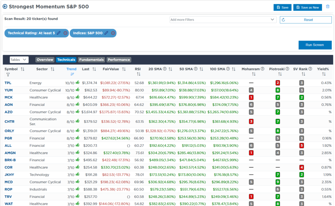
Task: Click the Run Screen button
Action: click(x=315, y=45)
